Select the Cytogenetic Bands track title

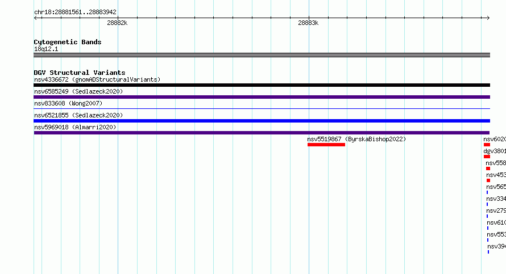click(x=68, y=42)
